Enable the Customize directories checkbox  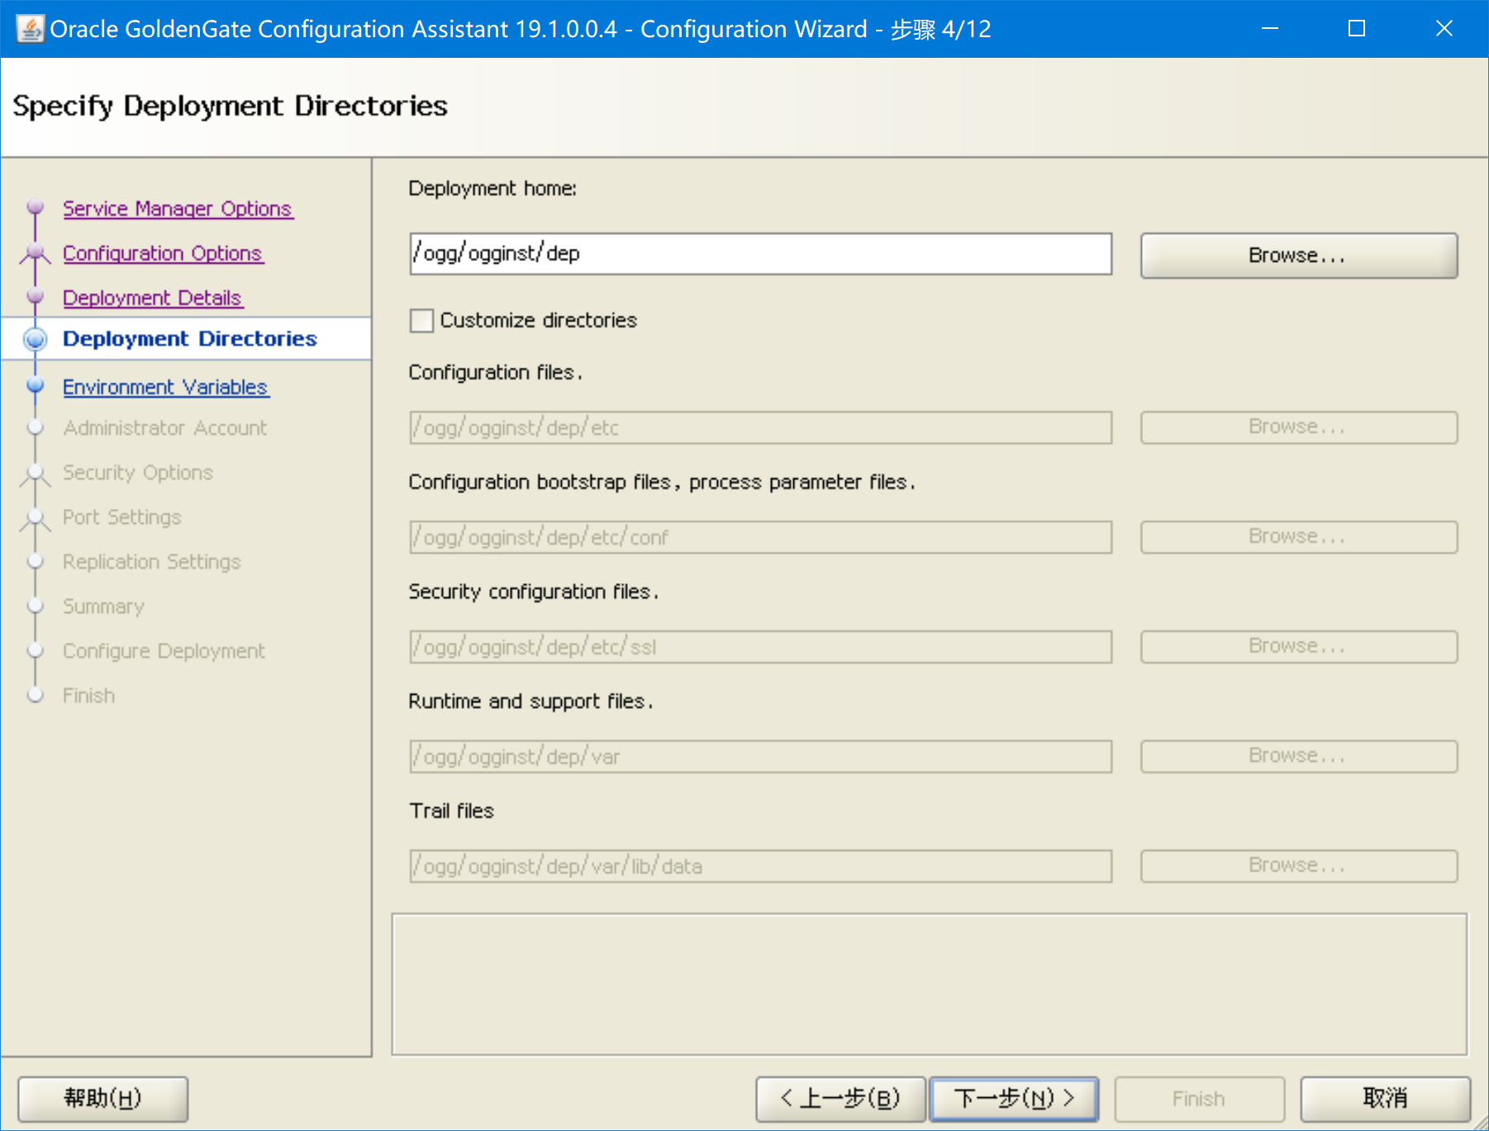tap(421, 321)
